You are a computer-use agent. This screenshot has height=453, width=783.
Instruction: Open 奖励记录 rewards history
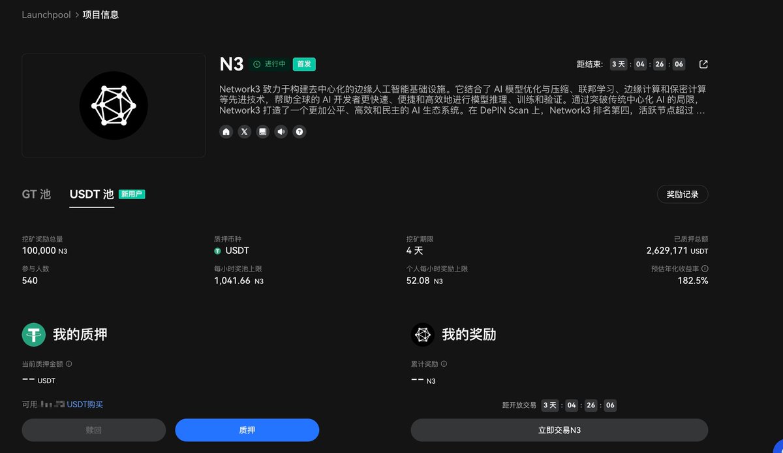coord(682,194)
